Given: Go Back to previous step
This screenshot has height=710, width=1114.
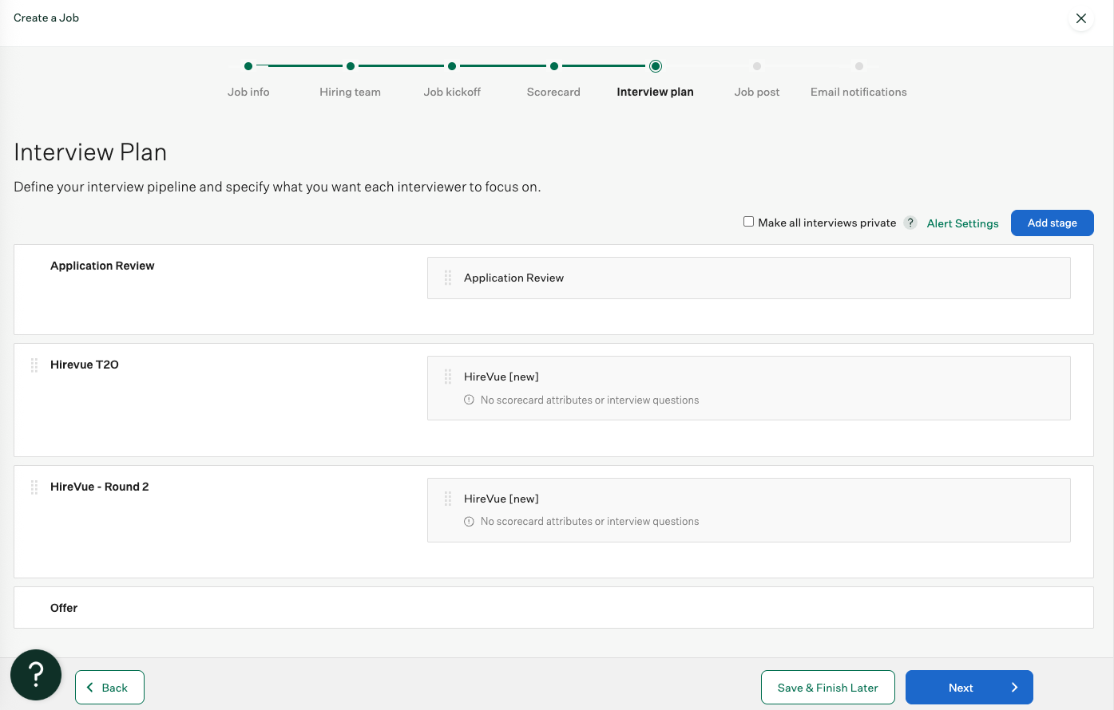Looking at the screenshot, I should click(109, 688).
